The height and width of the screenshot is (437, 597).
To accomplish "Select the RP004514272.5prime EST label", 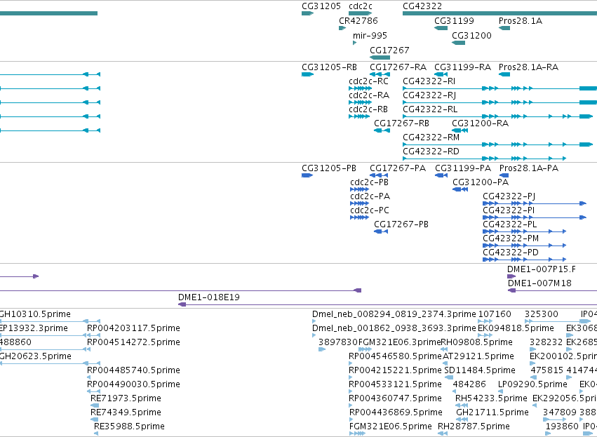I will coord(133,342).
